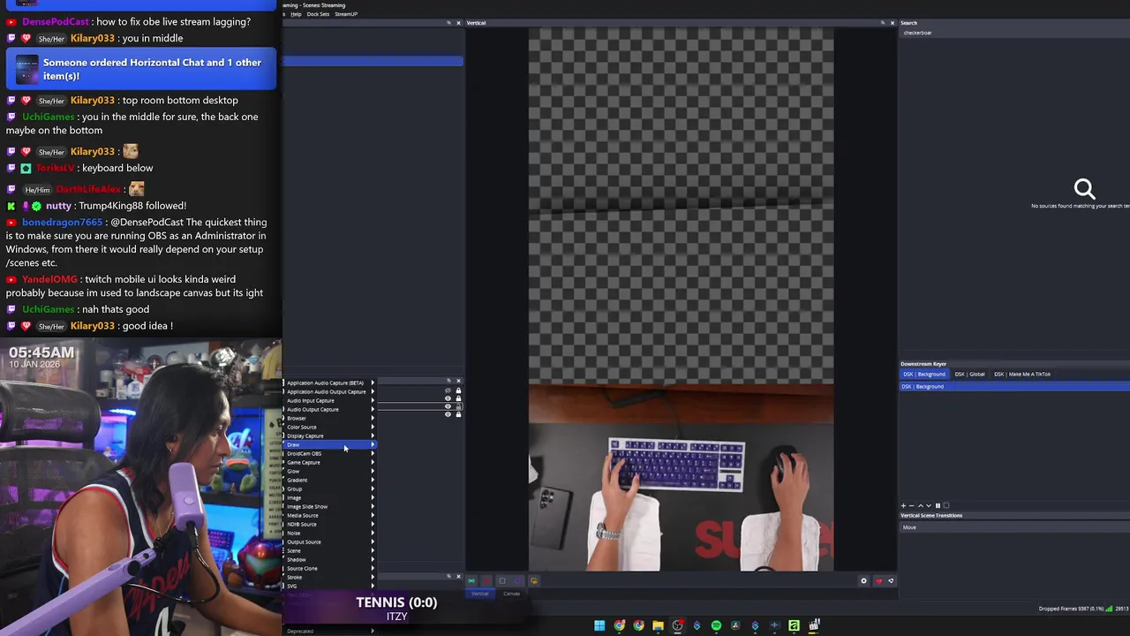This screenshot has height=636, width=1130.
Task: Open Windows Start button
Action: pyautogui.click(x=599, y=626)
